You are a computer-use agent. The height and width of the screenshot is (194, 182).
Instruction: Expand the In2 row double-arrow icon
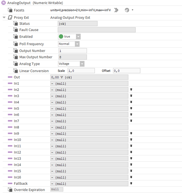[131, 89]
